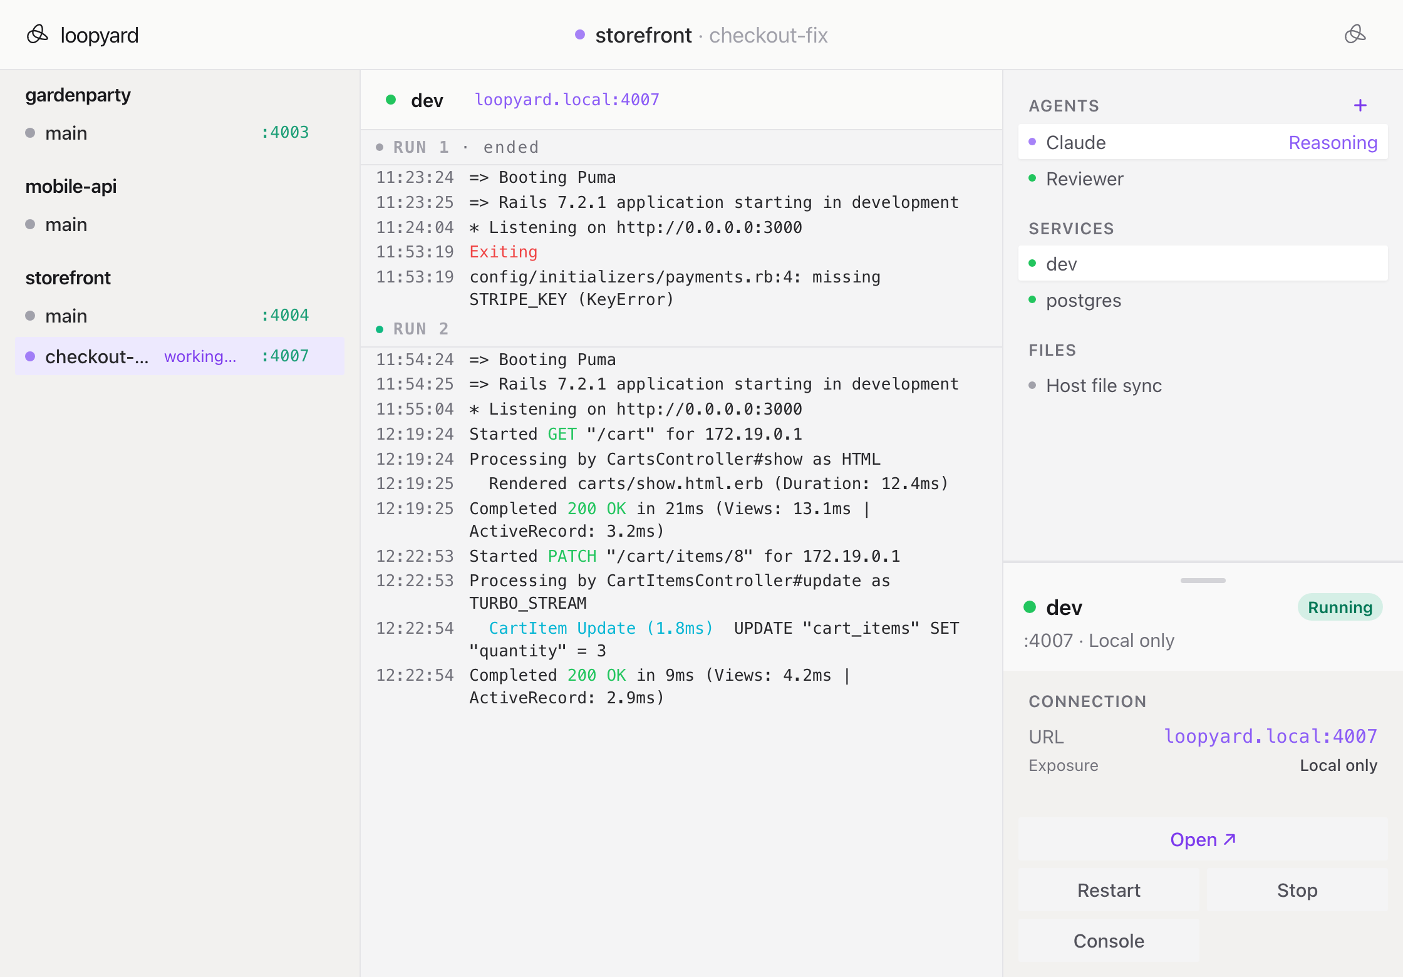Click the Exposure 'Local only' value

tap(1338, 765)
